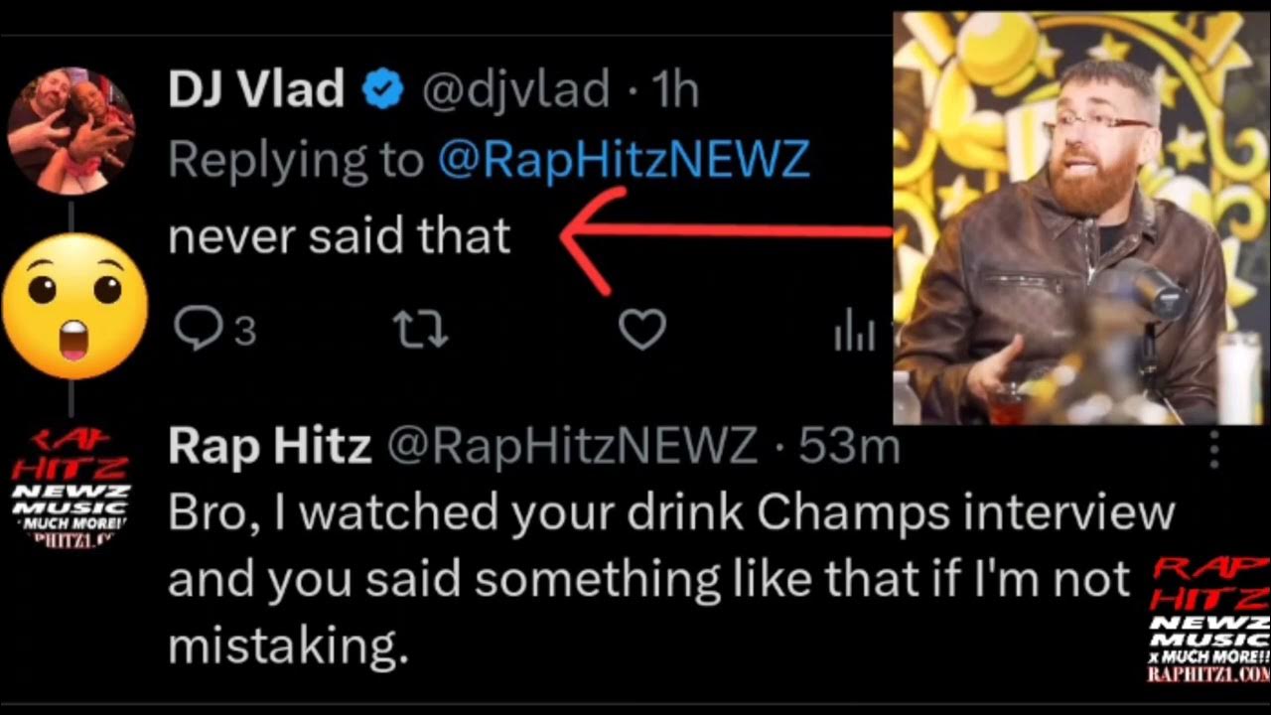Click the 53m timestamp on Rap Hitz tweet
The height and width of the screenshot is (715, 1271).
click(x=849, y=448)
